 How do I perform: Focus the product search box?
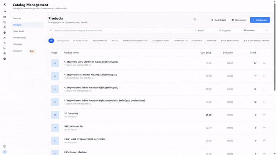pyautogui.click(x=121, y=30)
